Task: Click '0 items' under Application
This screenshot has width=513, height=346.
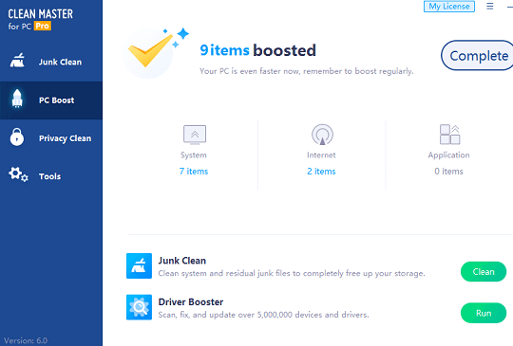Action: click(448, 172)
